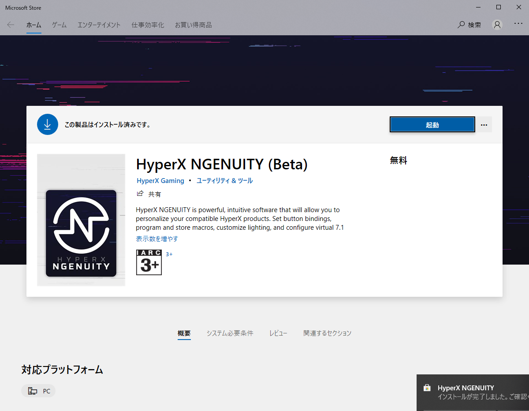
Task: Go to 関連するセクション tab
Action: tap(328, 333)
